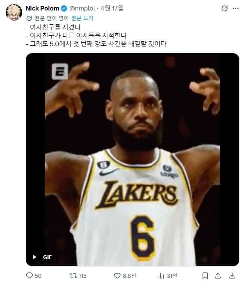This screenshot has width=243, height=286.
Task: Click the Nick Polom display name
Action: 42,8
